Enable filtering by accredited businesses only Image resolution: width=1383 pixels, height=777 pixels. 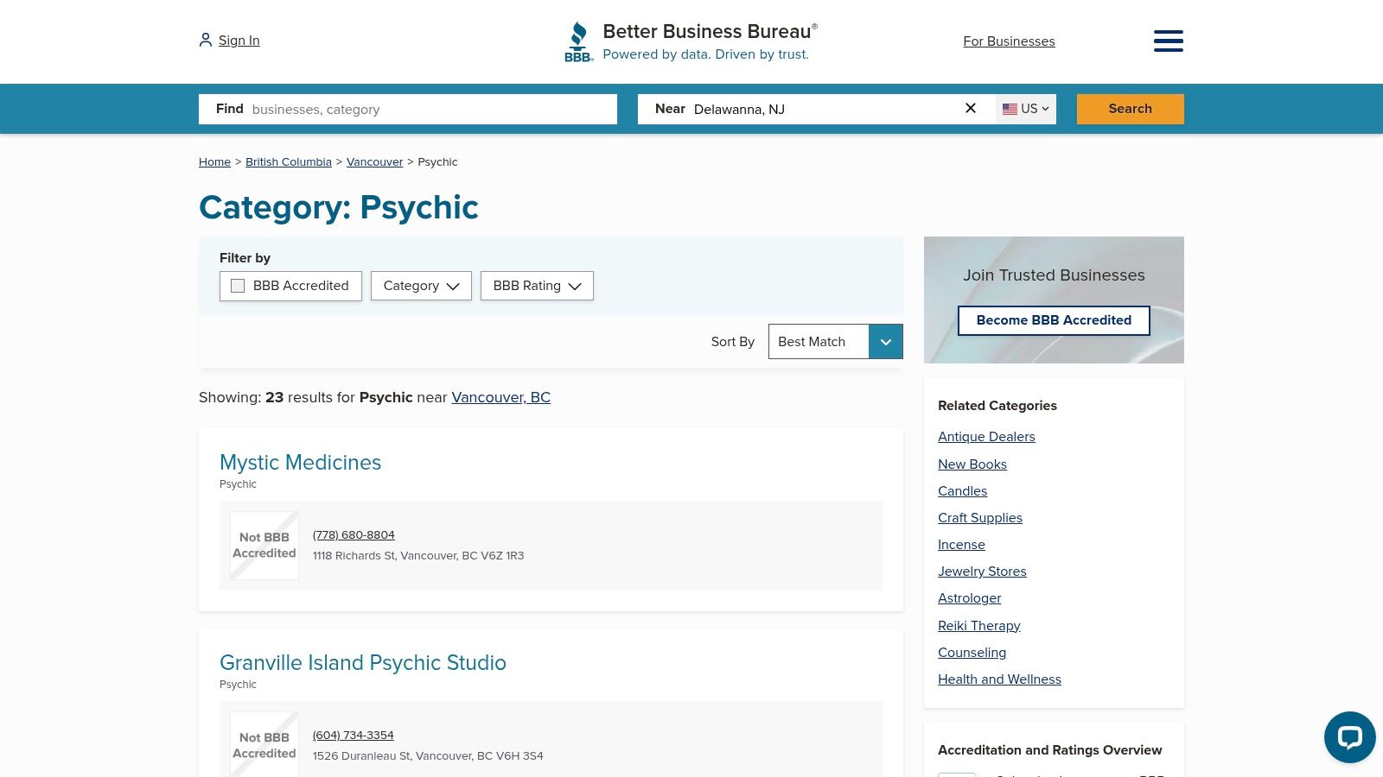pyautogui.click(x=237, y=285)
